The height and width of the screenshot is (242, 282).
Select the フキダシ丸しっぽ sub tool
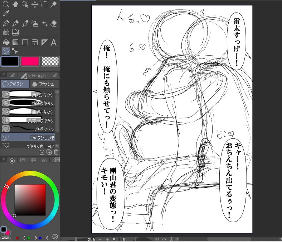point(28,145)
